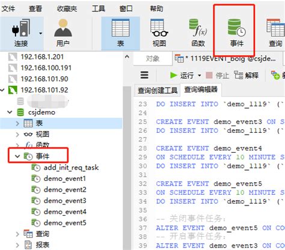
Task: Expand the 查询 tree node
Action: (x=17, y=234)
